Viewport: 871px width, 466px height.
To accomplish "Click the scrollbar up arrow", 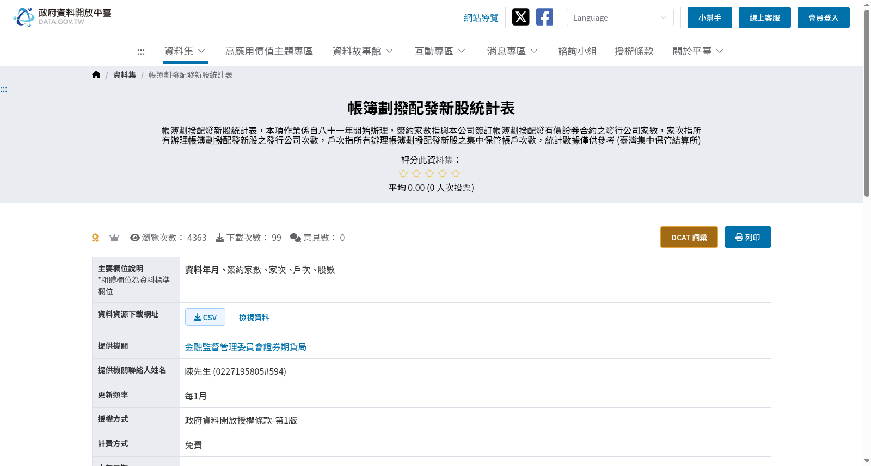I will tap(867, 4).
